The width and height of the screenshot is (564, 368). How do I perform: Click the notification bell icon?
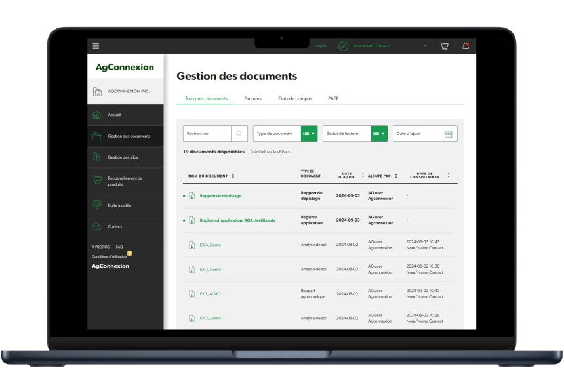coord(466,46)
